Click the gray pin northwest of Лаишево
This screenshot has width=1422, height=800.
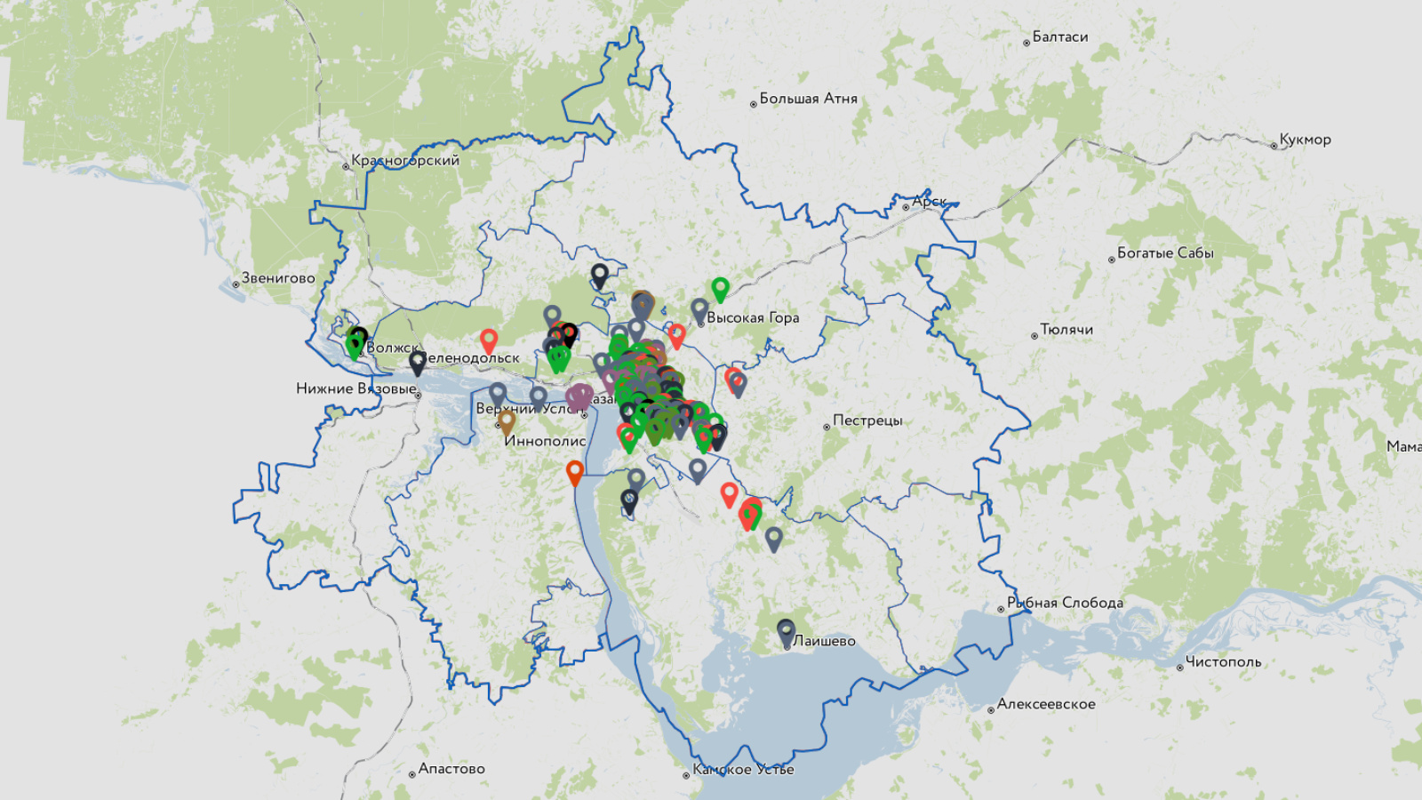(774, 538)
